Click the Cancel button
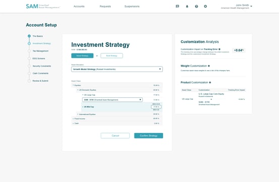279x182 pixels. point(115,136)
